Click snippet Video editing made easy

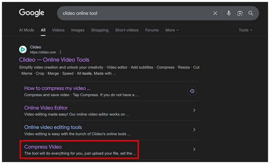pyautogui.click(x=76, y=114)
